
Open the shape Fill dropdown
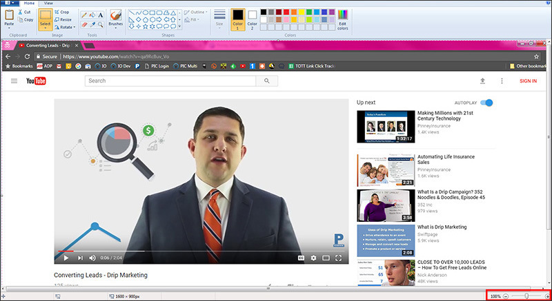pyautogui.click(x=190, y=20)
